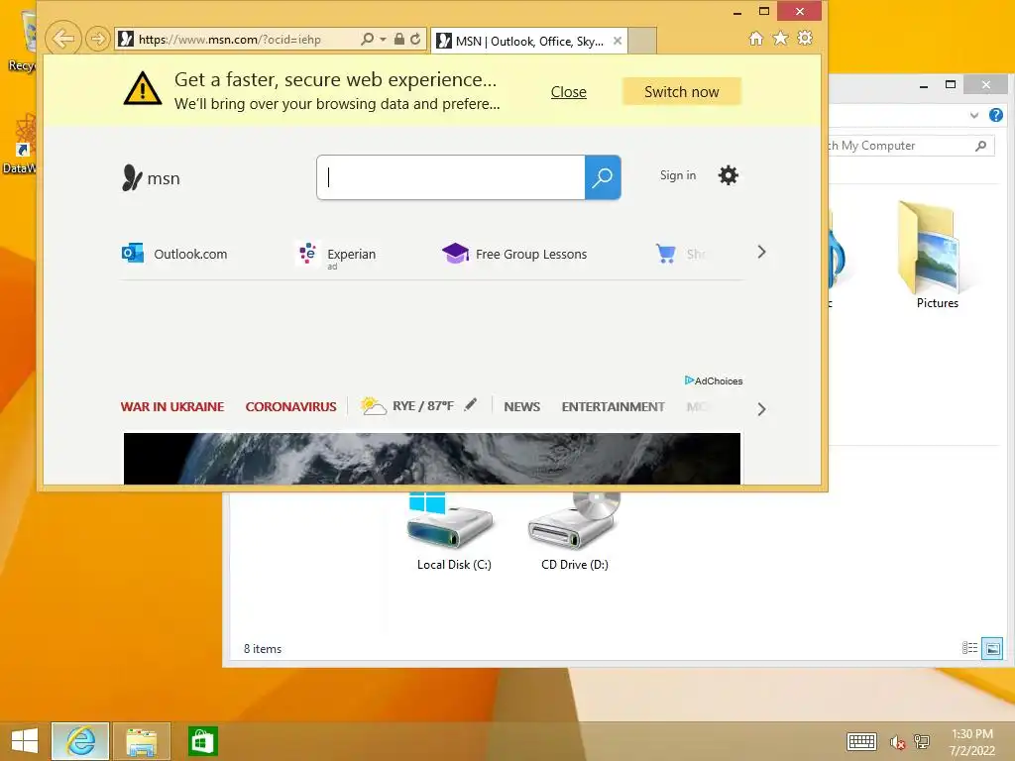Edit weather location pencil icon
This screenshot has height=761, width=1015.
(471, 404)
